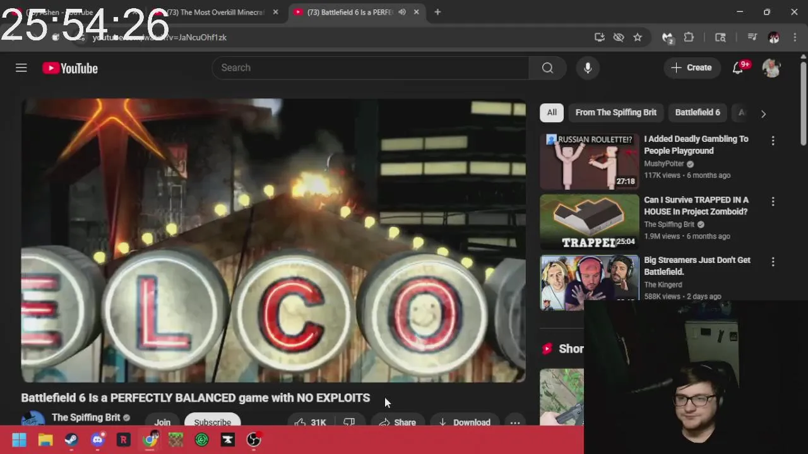
Task: Open 'Big Streamers Just Don't Get' title
Action: click(698, 266)
